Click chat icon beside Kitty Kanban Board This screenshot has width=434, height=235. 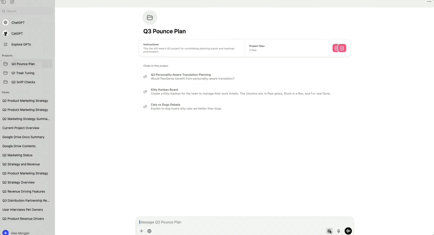[x=145, y=92]
